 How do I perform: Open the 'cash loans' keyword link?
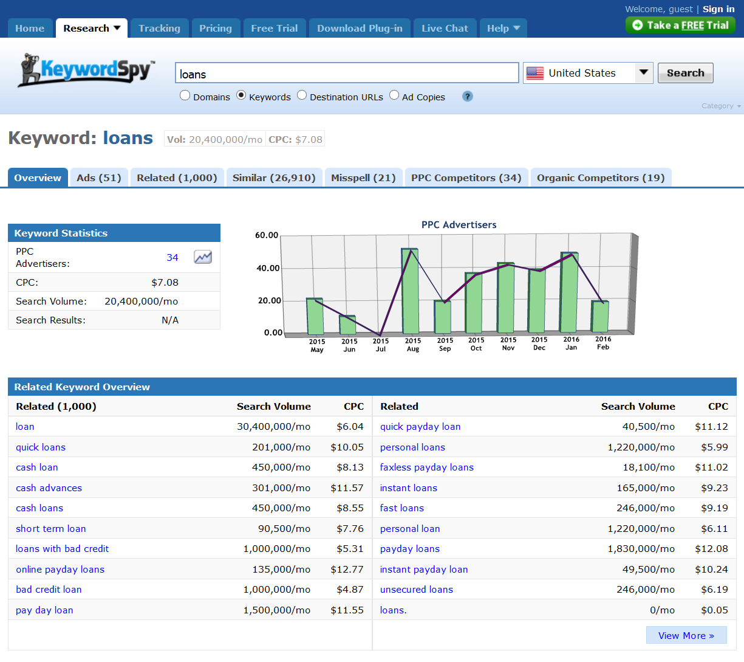[39, 508]
